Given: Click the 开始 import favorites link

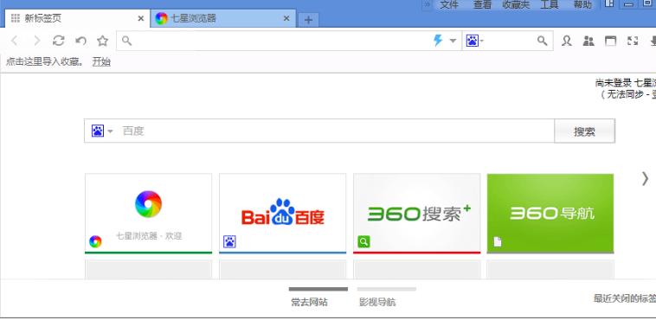Looking at the screenshot, I should click(x=101, y=62).
